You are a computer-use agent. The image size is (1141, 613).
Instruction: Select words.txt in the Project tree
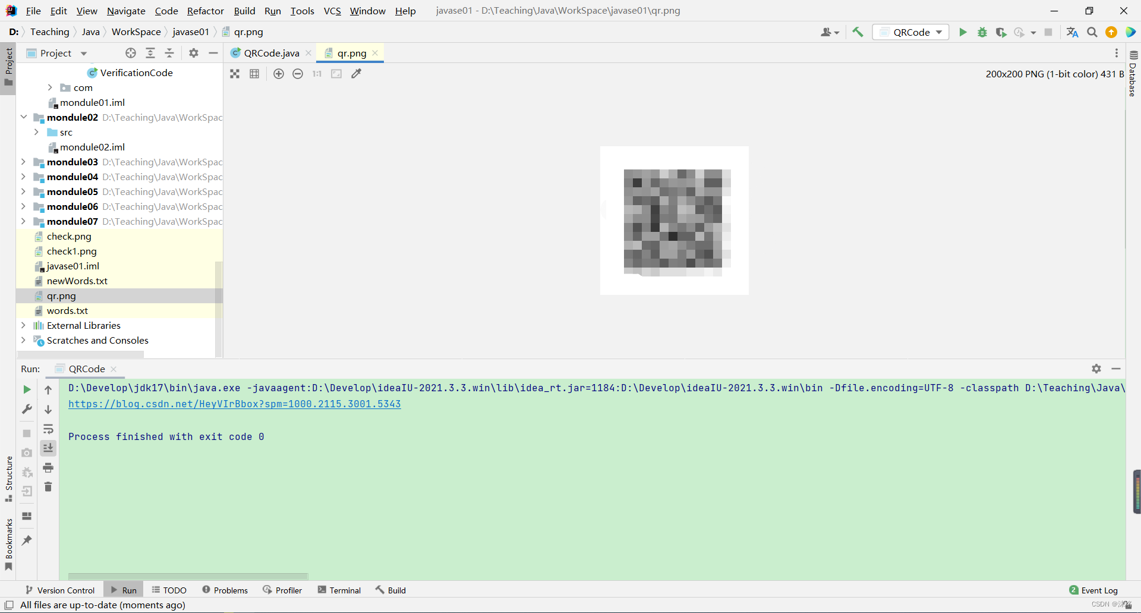[68, 310]
